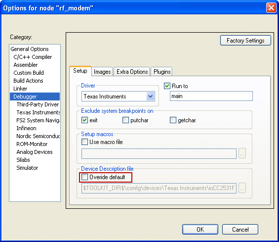Viewport: 279px width, 242px height.
Task: Uncheck the exit breakpoint checkbox
Action: click(x=84, y=120)
